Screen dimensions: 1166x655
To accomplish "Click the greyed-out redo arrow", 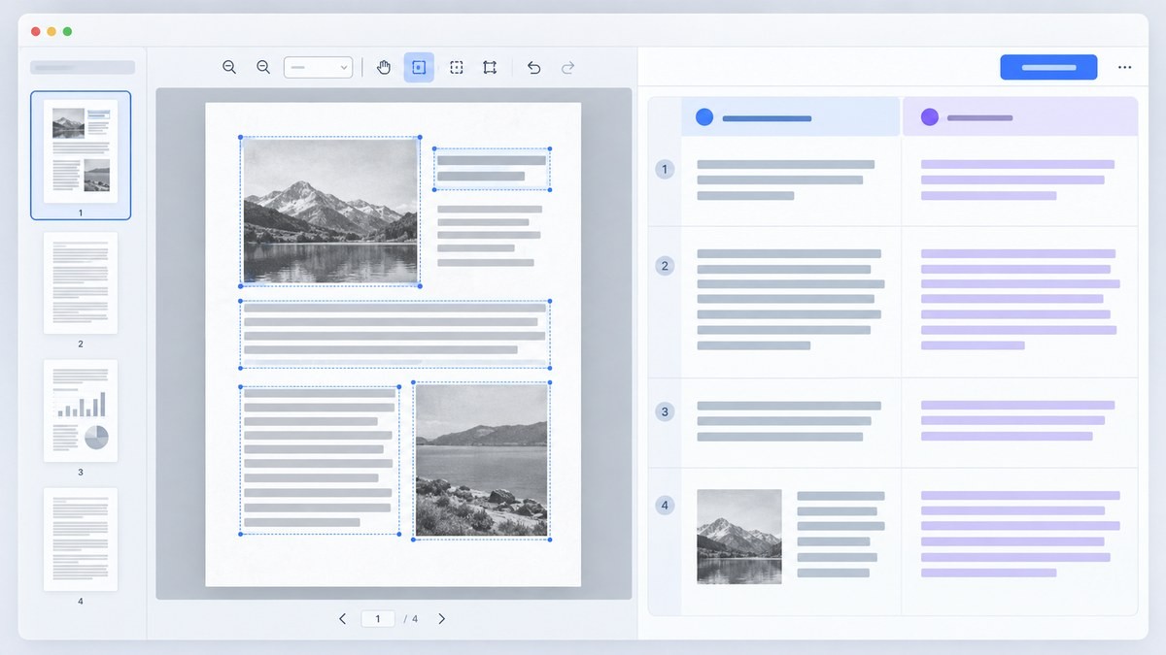I will pyautogui.click(x=568, y=67).
